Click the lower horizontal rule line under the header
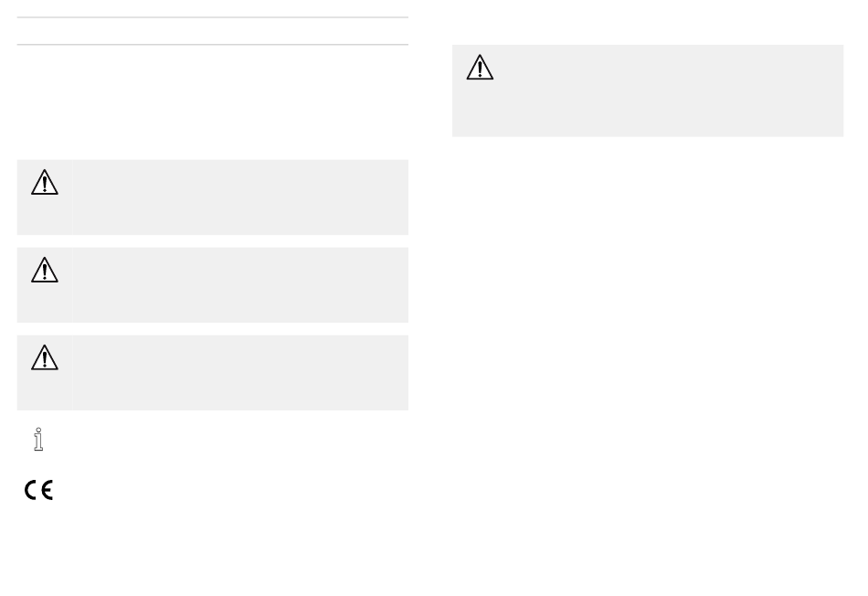868x596 pixels. click(x=213, y=44)
